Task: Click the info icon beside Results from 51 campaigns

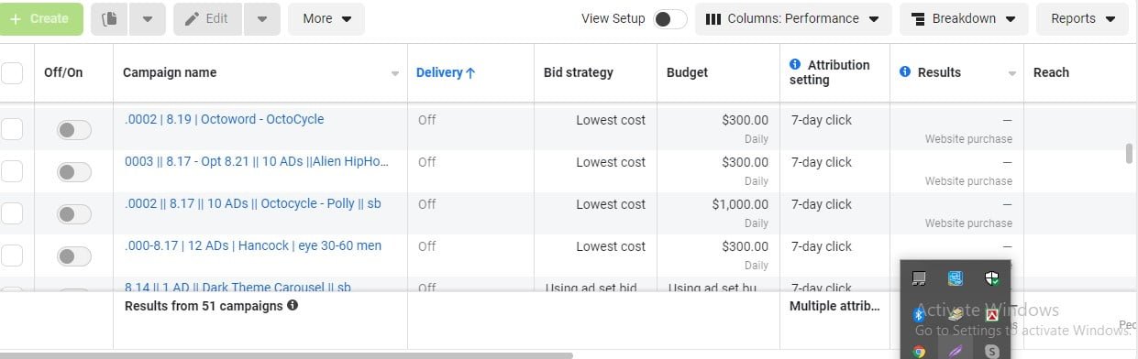Action: tap(293, 305)
